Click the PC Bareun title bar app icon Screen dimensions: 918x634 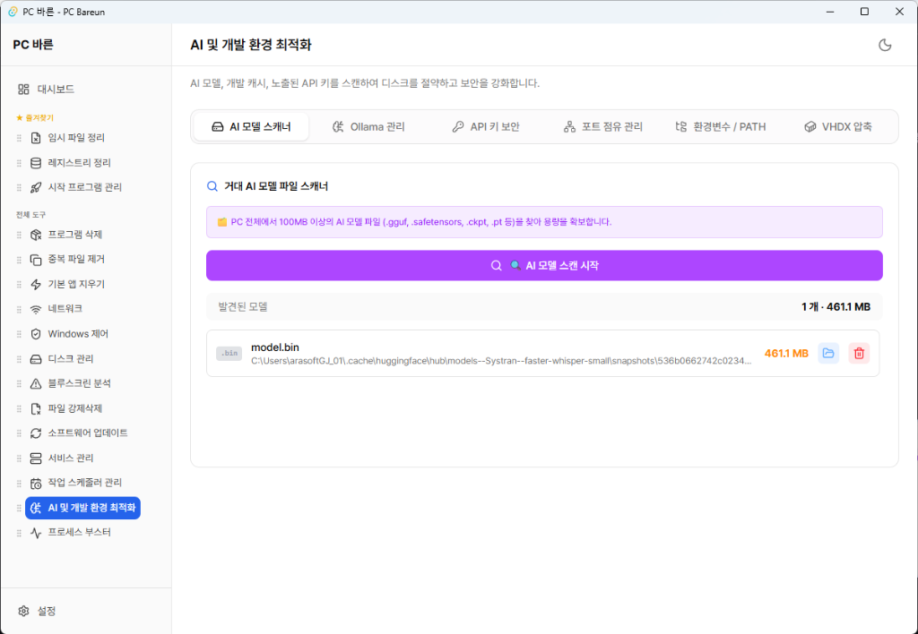(x=13, y=12)
